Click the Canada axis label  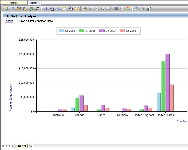(80, 115)
